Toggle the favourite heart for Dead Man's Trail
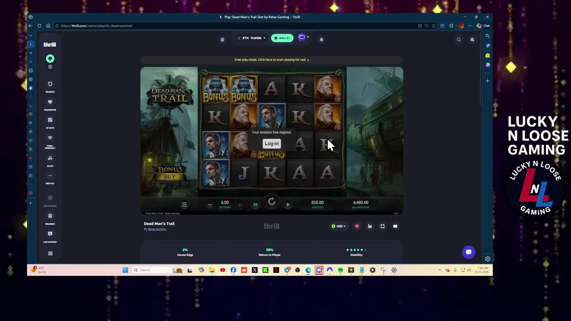Image resolution: width=571 pixels, height=321 pixels. pyautogui.click(x=357, y=226)
